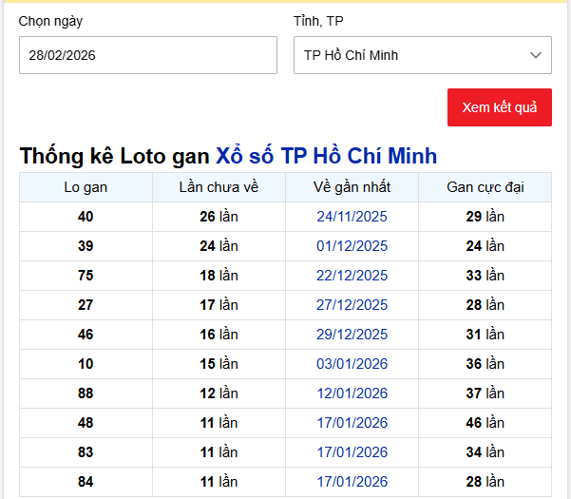571x499 pixels.
Task: Click the date input field showing 28/02/2026
Action: 147,55
